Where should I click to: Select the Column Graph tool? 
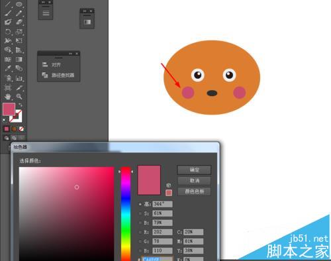(19, 78)
